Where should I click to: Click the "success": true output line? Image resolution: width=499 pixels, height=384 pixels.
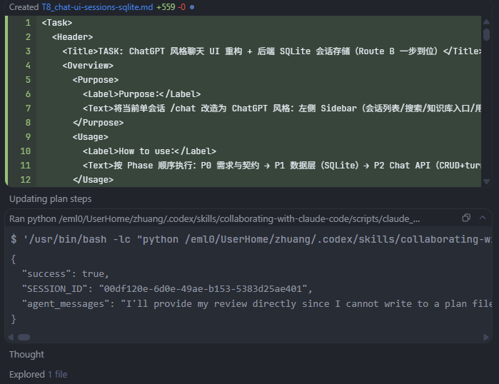coord(65,274)
